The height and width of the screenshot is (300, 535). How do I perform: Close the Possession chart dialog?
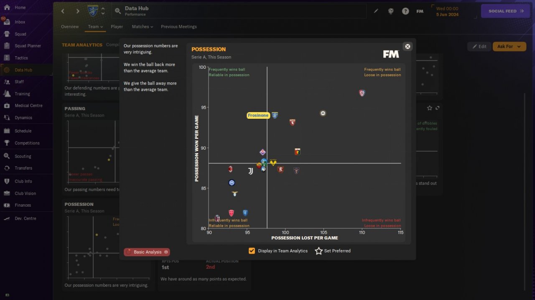(x=408, y=46)
